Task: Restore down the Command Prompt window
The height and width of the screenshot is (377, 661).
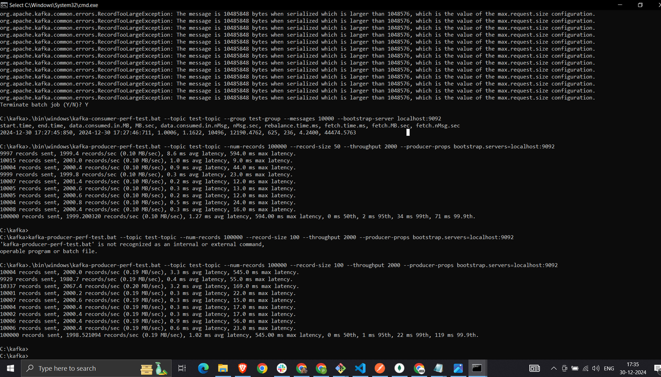Action: click(x=641, y=4)
